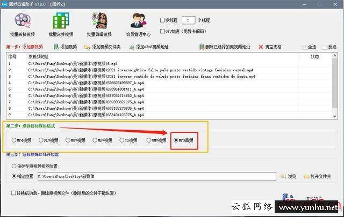Select the FLV视频 format radio button
Viewport: 344px width, 217px height.
pos(41,140)
